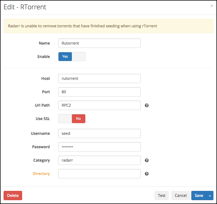217x204 pixels.
Task: Click the empty Directory input box
Action: (99, 174)
